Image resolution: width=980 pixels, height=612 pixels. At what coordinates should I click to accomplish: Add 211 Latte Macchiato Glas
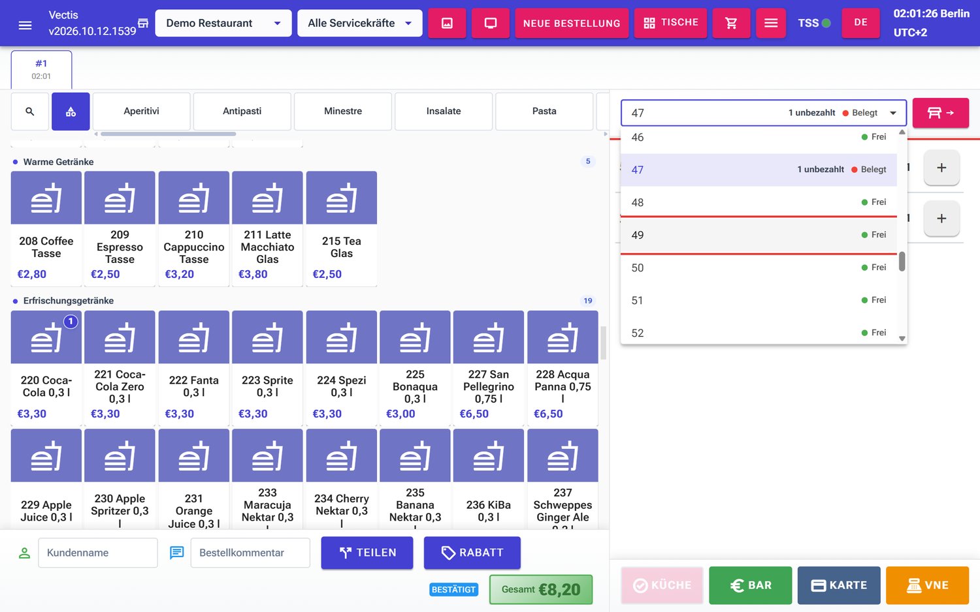click(x=267, y=229)
